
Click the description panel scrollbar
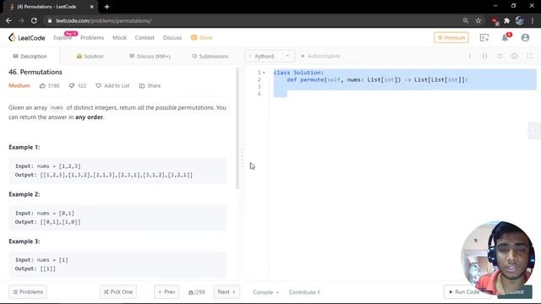tap(238, 128)
